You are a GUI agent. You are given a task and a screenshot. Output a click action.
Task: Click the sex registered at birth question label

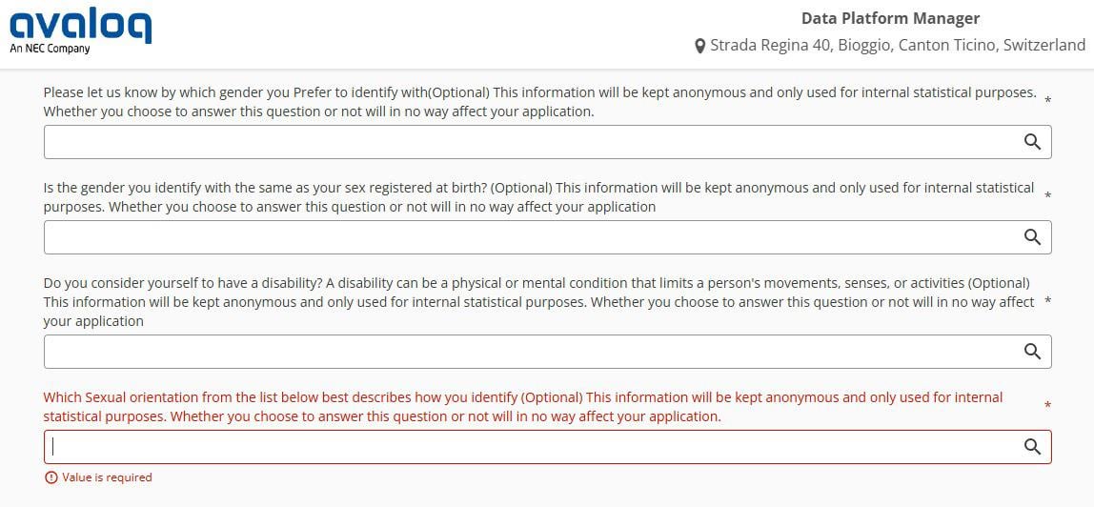pos(539,197)
